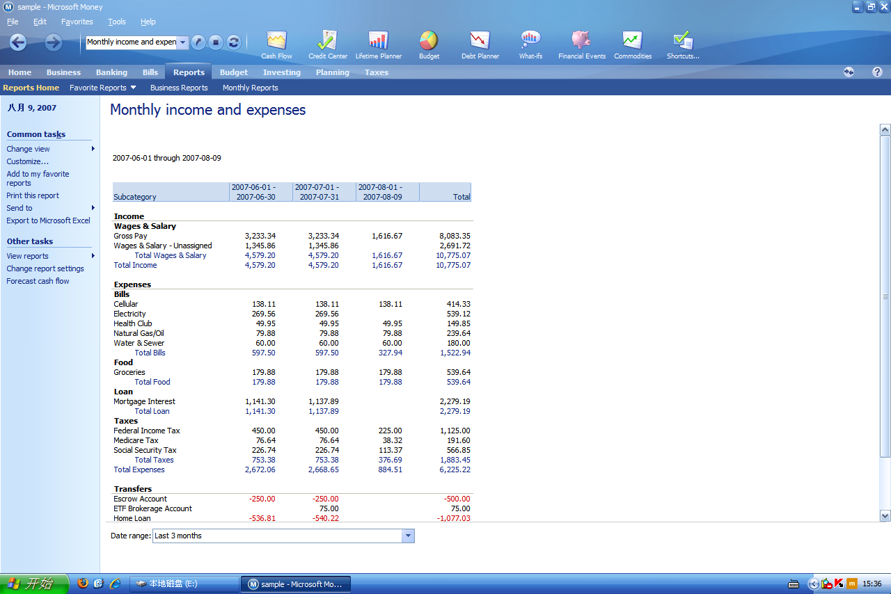Refresh the current report

(x=234, y=43)
